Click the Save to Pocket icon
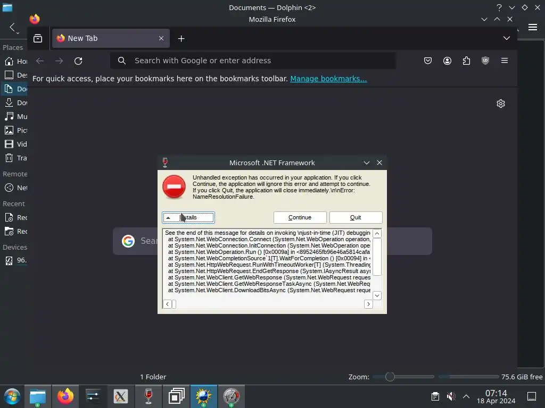545x408 pixels. click(x=428, y=61)
